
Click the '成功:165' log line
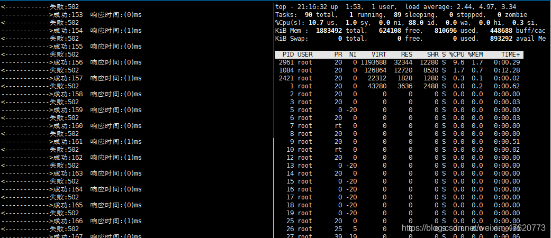[x=71, y=205]
